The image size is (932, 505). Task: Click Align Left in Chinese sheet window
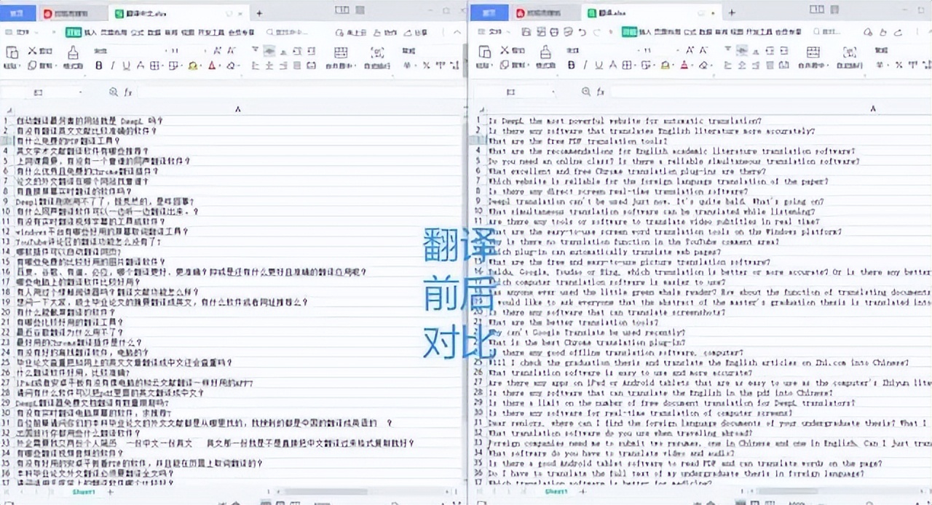(x=256, y=65)
